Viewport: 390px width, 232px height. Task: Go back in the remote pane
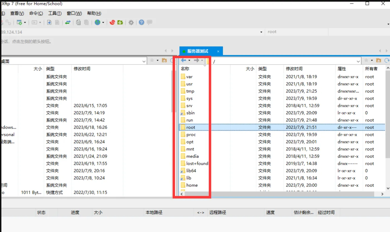[184, 60]
